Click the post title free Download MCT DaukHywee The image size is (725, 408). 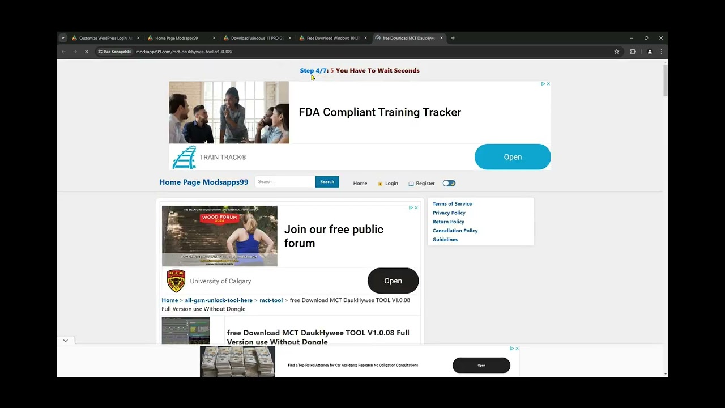click(x=318, y=337)
